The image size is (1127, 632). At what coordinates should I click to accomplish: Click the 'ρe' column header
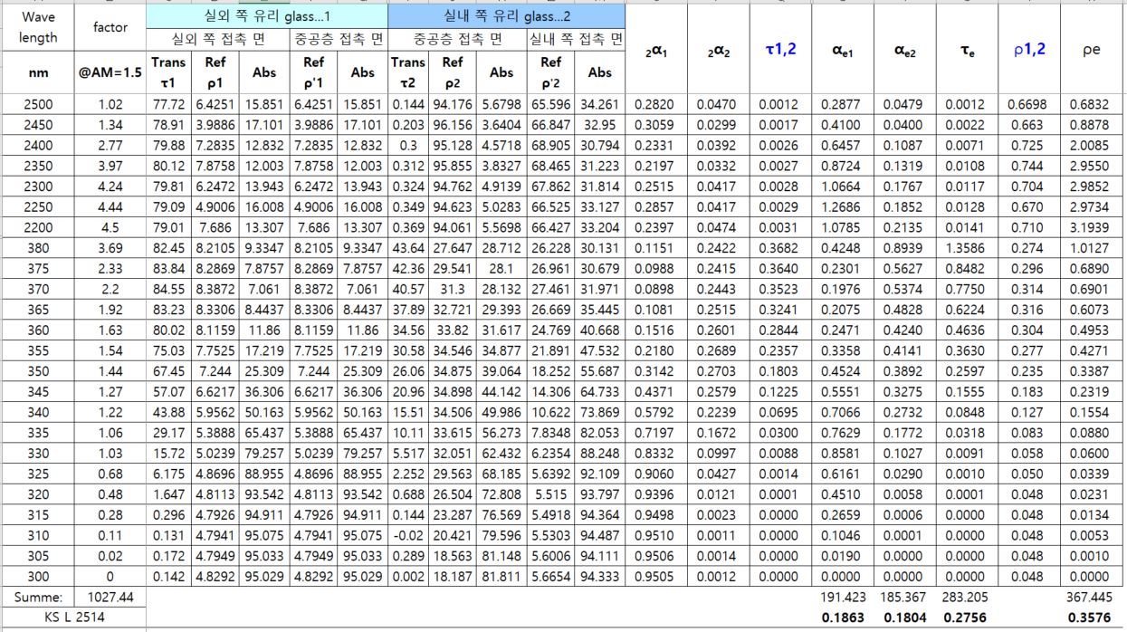click(x=1092, y=50)
